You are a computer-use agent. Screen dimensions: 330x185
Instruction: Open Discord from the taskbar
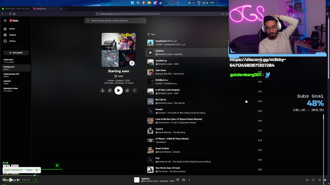[x=155, y=3]
